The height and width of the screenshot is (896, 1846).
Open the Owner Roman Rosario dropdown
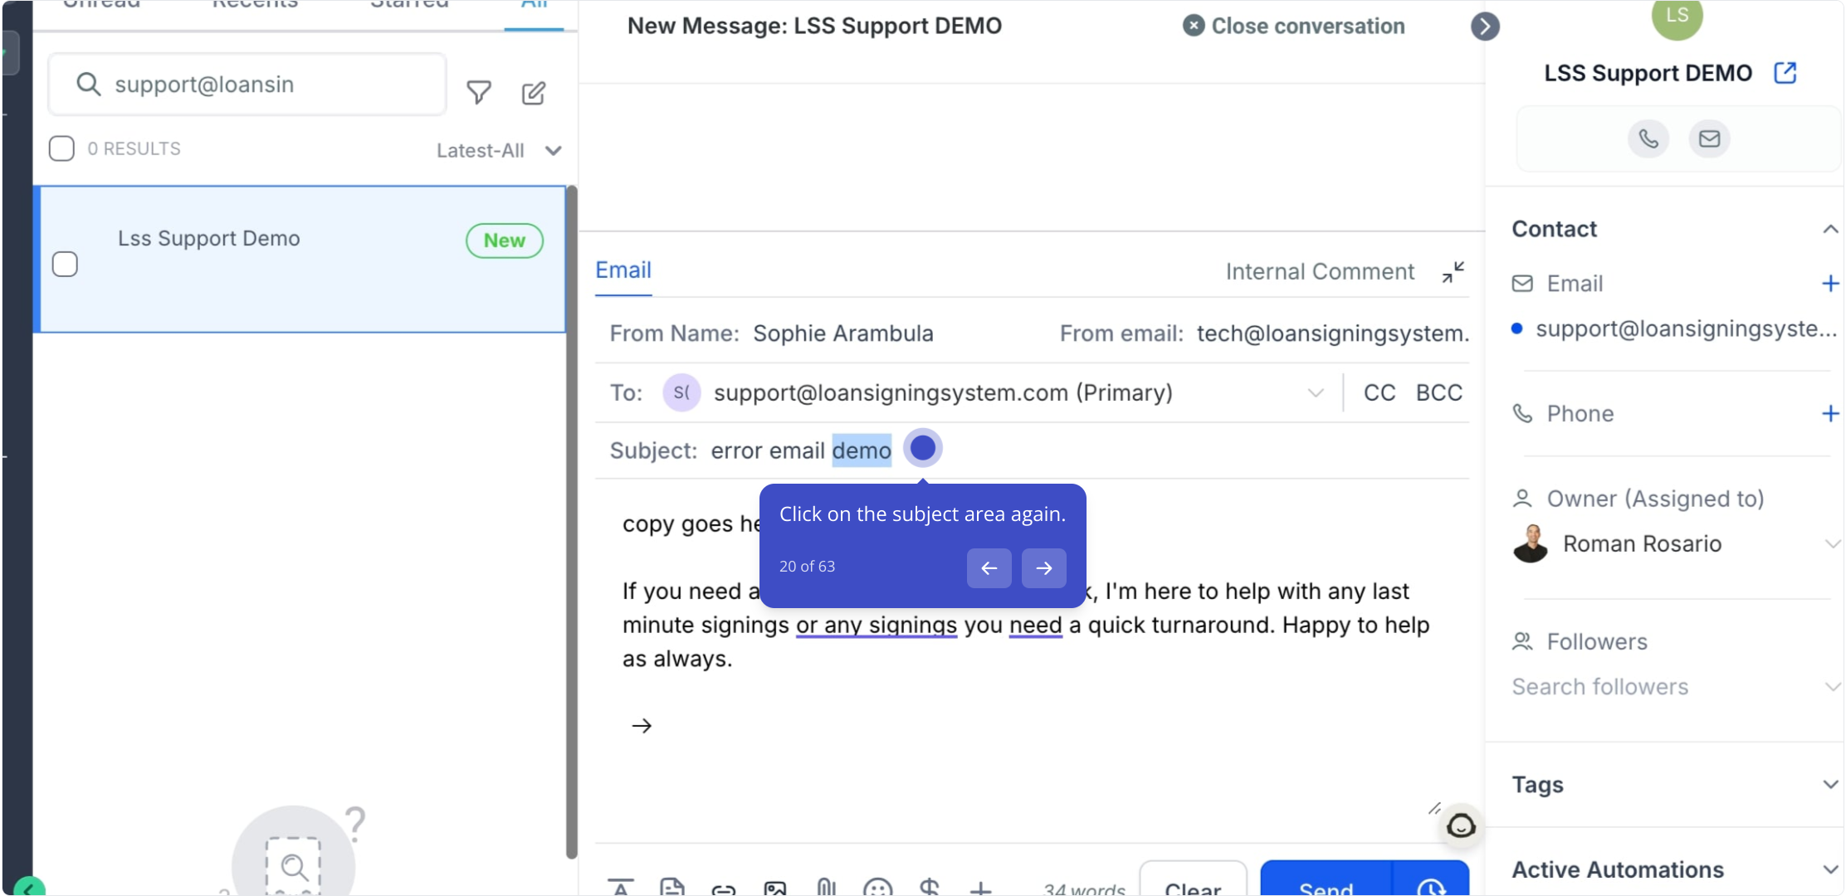(x=1831, y=544)
